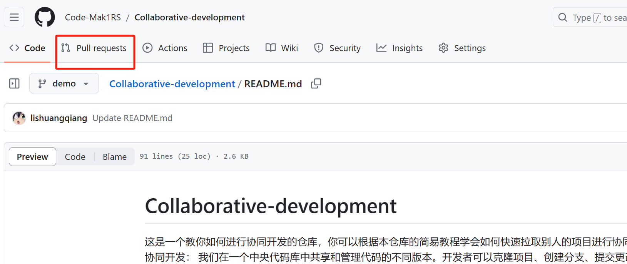This screenshot has width=627, height=264.
Task: Click the GitHub Octocat logo
Action: pos(45,17)
